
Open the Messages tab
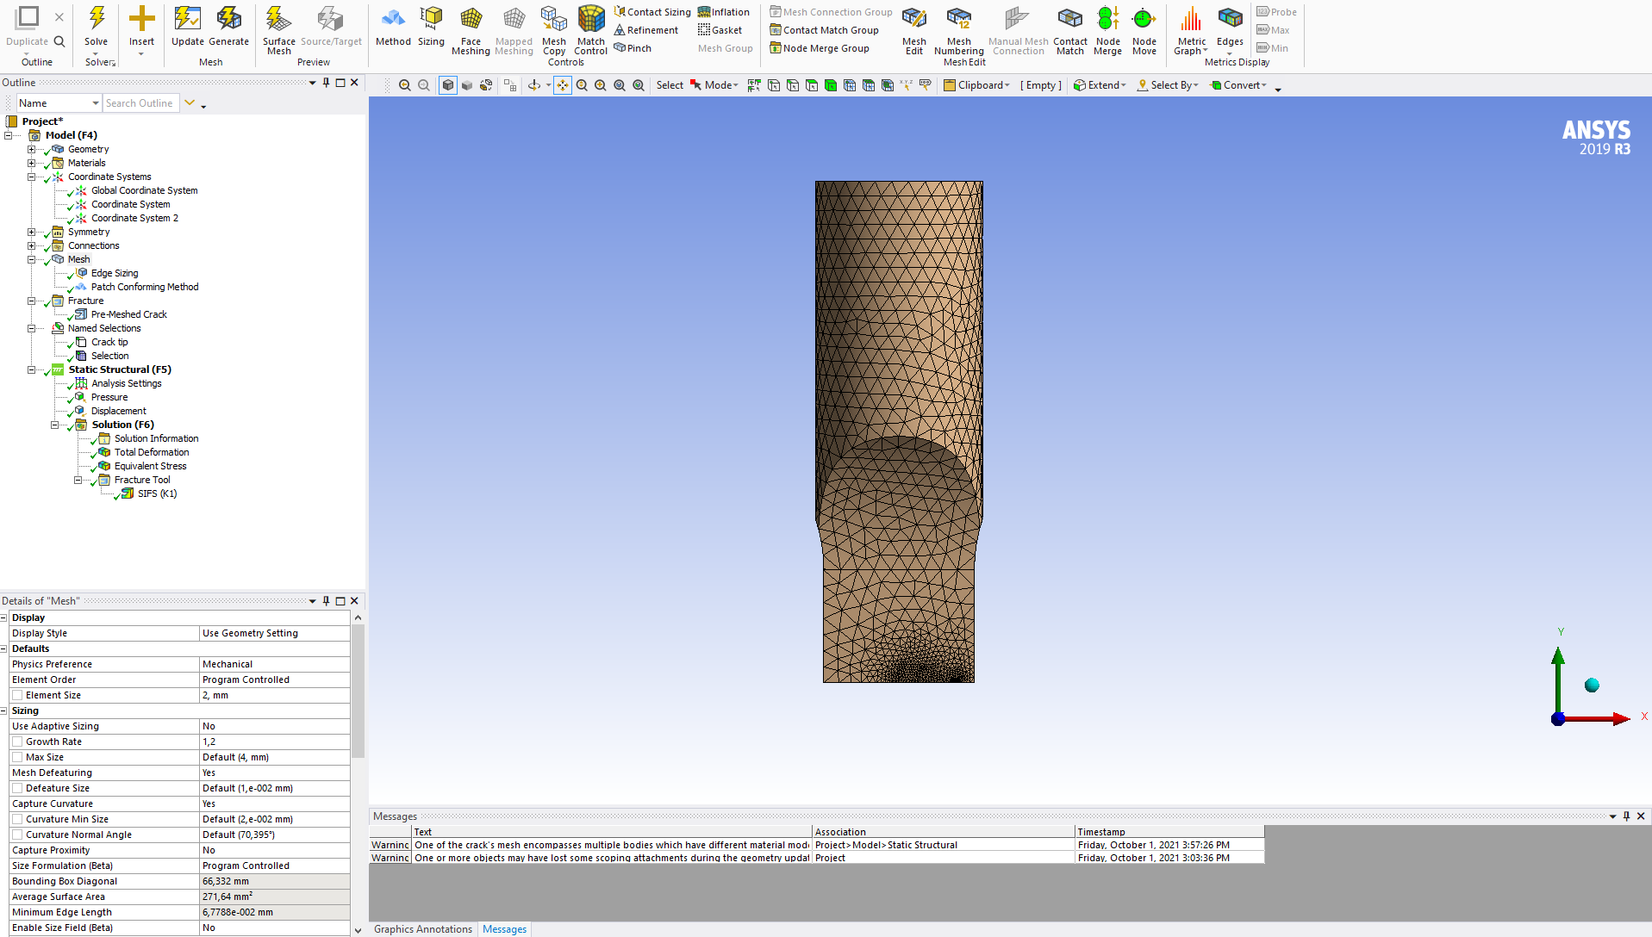pos(504,929)
